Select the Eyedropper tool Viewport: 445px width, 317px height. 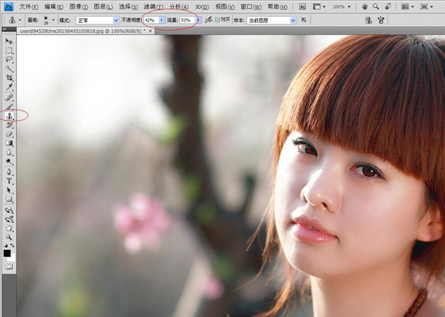coord(9,88)
